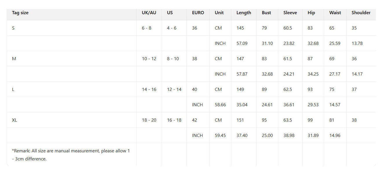The image size is (388, 181).
Task: Select the US size 16 - 18 cell
Action: tap(174, 120)
